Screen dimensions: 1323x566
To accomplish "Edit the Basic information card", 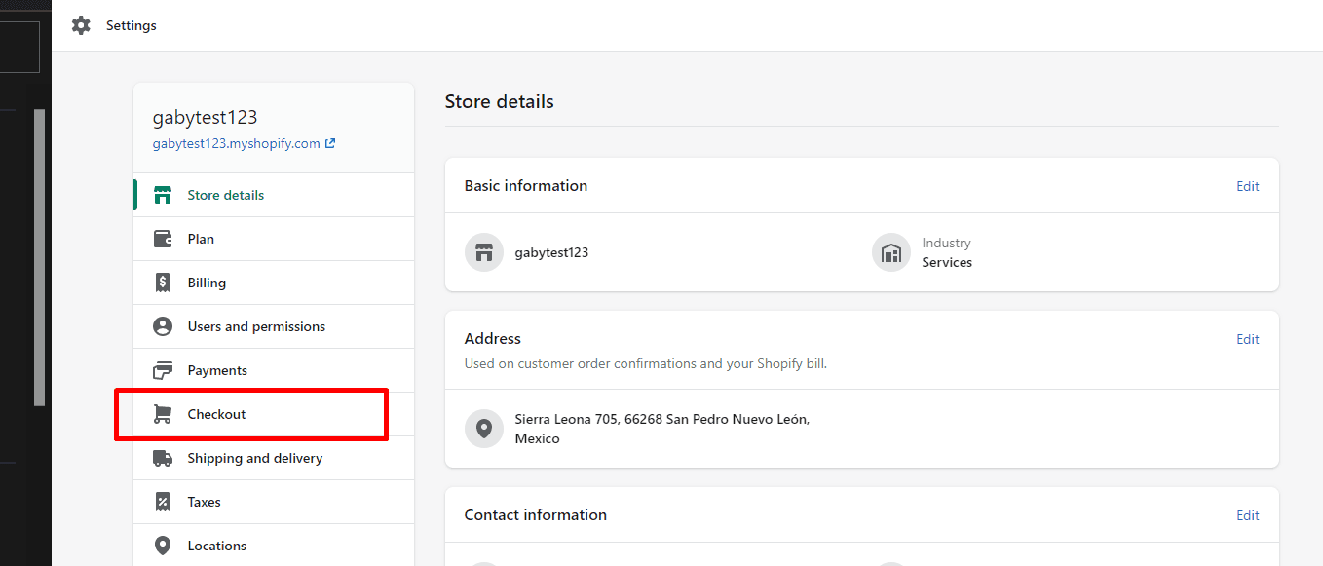I will (x=1248, y=186).
